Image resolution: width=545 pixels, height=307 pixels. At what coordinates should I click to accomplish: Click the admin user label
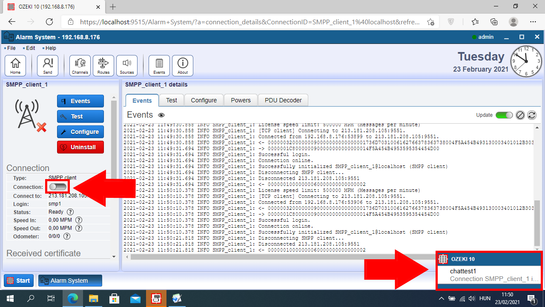[x=486, y=37]
